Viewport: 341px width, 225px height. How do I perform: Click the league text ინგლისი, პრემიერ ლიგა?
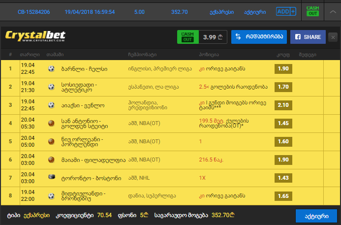coord(160,69)
